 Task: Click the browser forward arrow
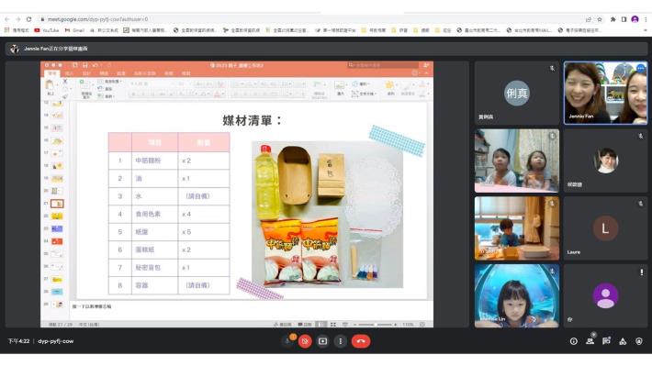coord(17,19)
